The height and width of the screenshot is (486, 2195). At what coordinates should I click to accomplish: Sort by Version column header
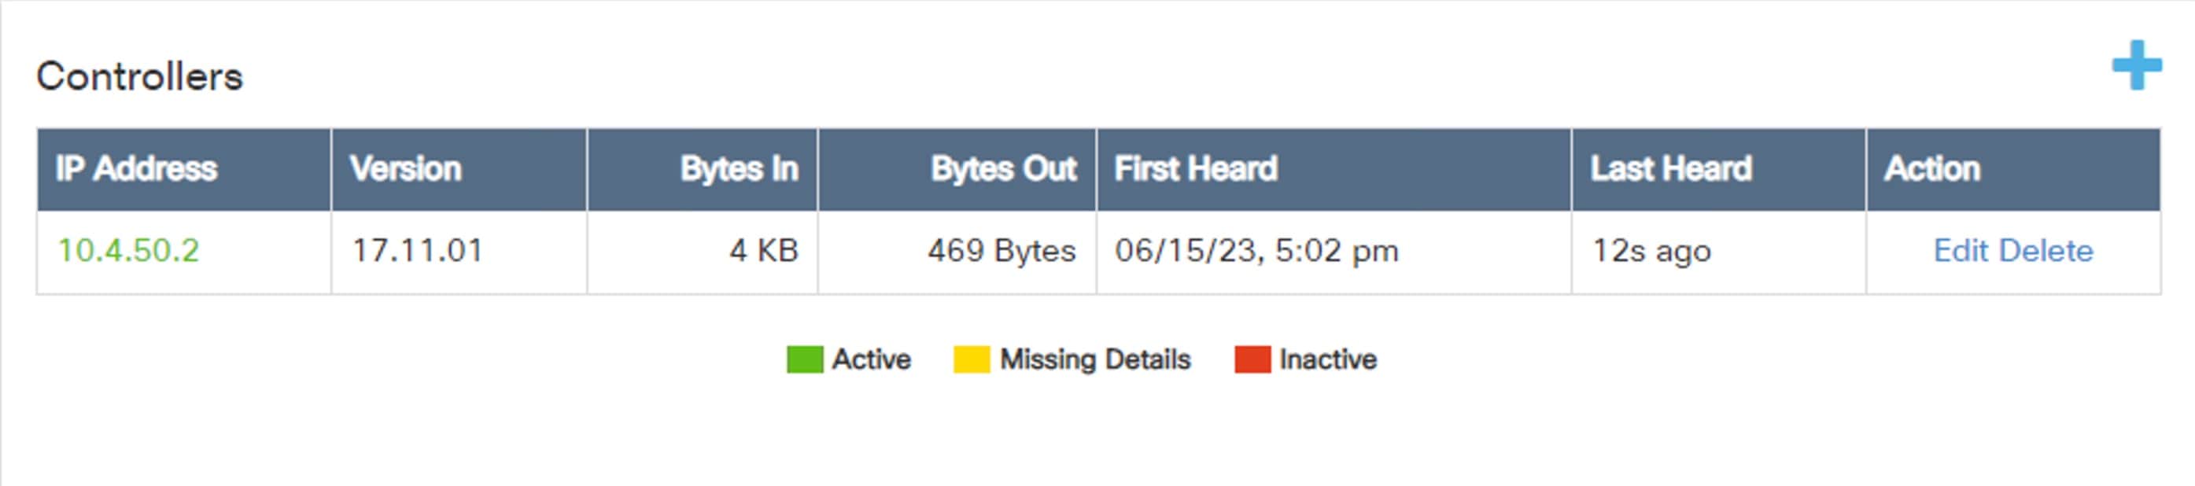click(406, 168)
